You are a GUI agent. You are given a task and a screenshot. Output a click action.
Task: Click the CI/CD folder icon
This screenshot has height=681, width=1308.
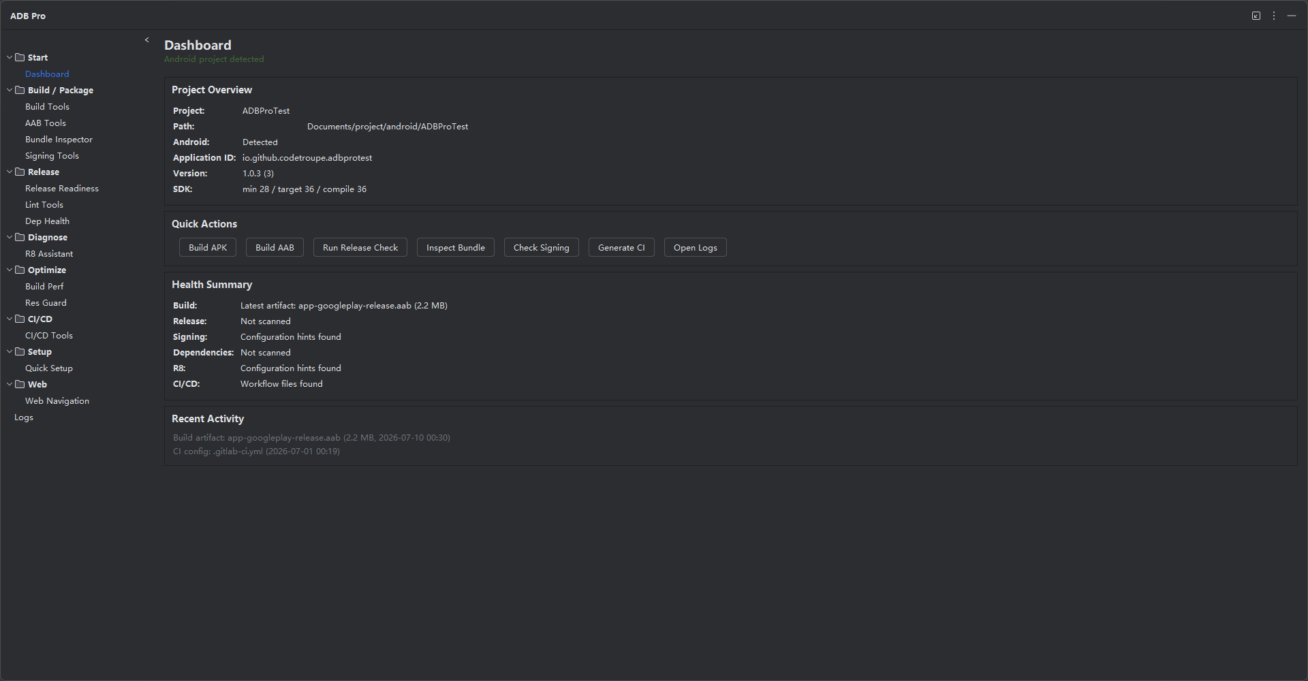click(20, 319)
